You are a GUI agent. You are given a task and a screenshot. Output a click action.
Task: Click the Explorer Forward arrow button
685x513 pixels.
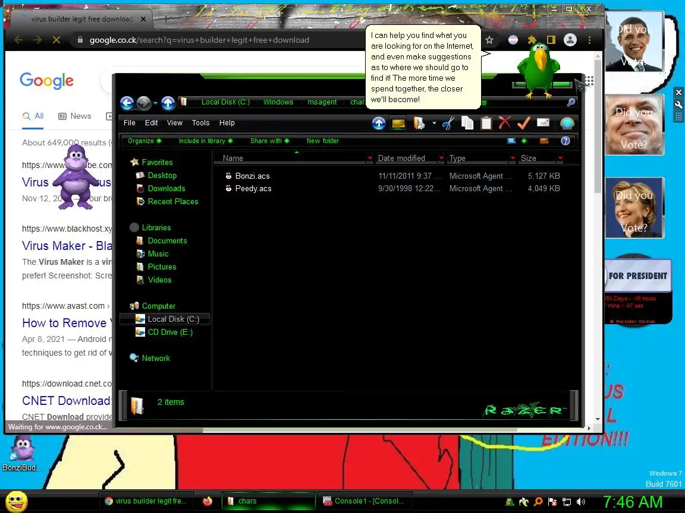coord(143,103)
